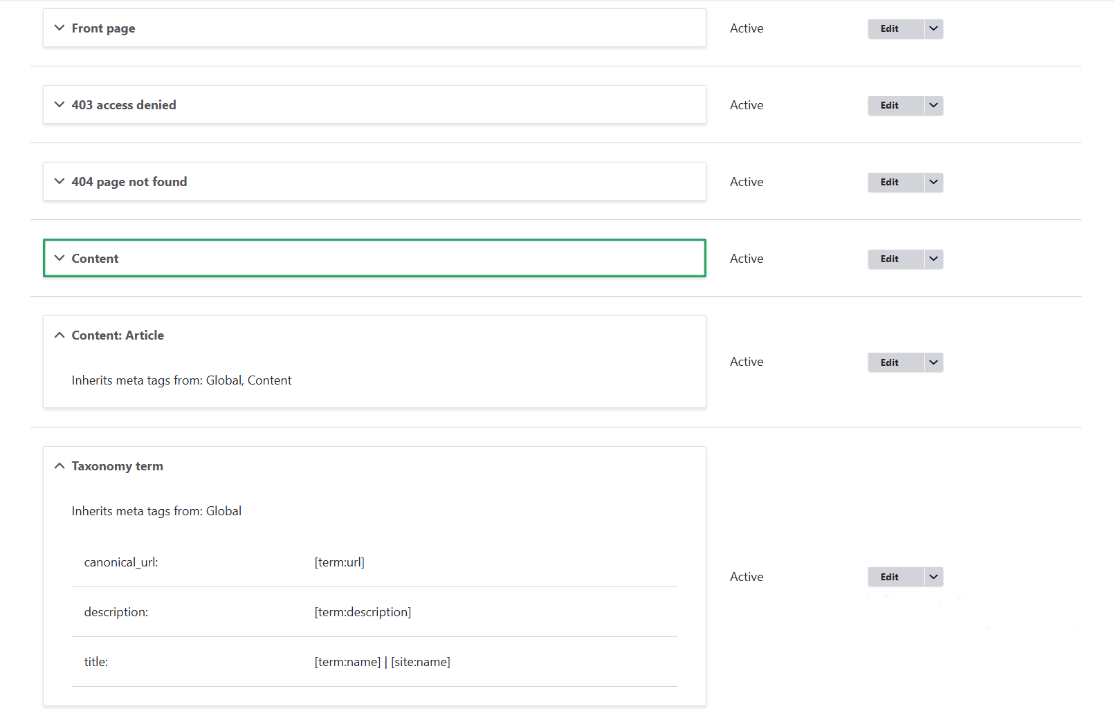The width and height of the screenshot is (1114, 711).
Task: Collapse the Taxonomy term section
Action: tap(60, 465)
